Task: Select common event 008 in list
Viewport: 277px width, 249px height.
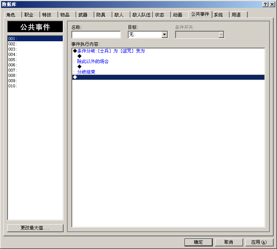Action: point(35,75)
